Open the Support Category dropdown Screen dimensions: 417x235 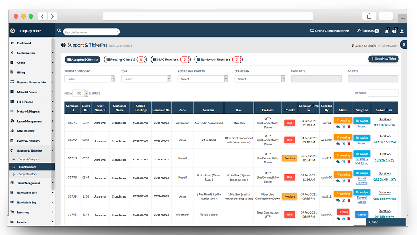point(89,79)
